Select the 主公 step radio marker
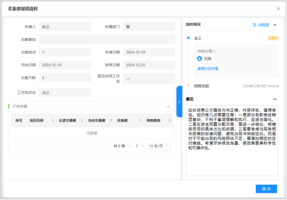 [x=189, y=38]
